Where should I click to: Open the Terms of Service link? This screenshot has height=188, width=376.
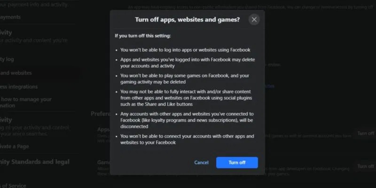(x=13, y=185)
